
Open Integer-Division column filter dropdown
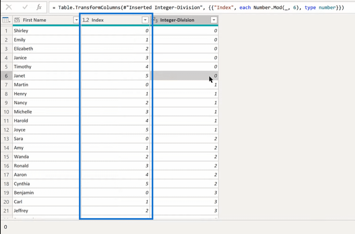[x=214, y=20]
